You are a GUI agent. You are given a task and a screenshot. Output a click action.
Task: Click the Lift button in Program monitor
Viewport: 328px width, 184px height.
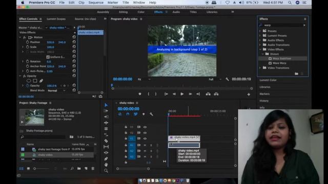click(x=208, y=94)
